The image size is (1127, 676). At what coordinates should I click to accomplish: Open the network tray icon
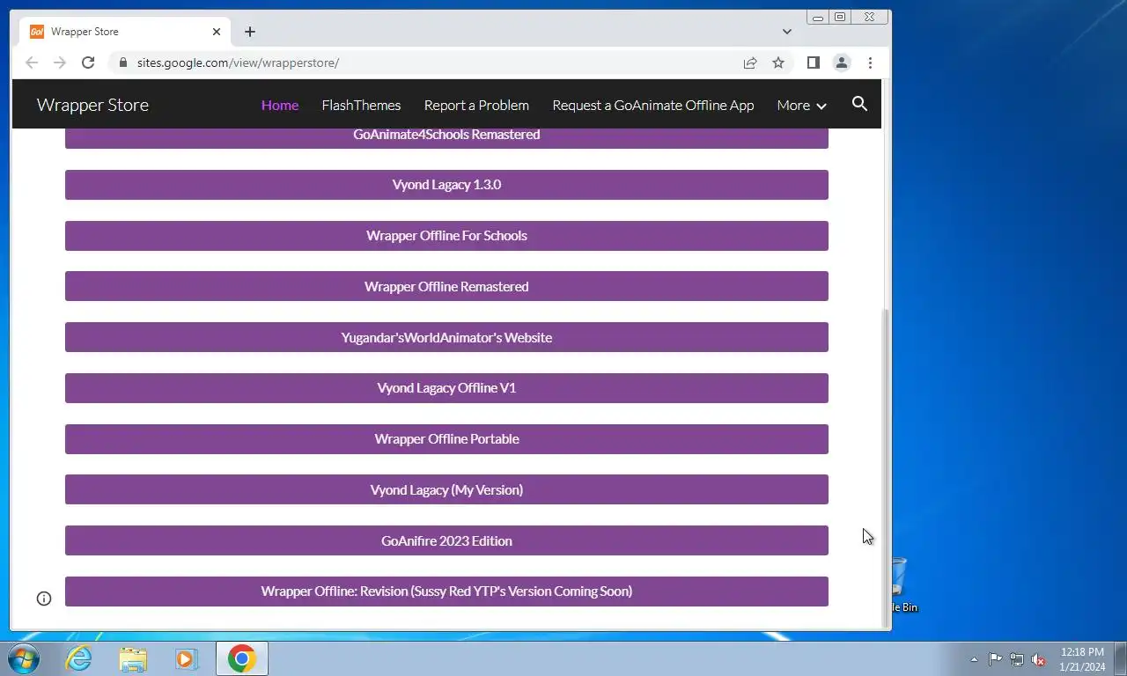1017,659
